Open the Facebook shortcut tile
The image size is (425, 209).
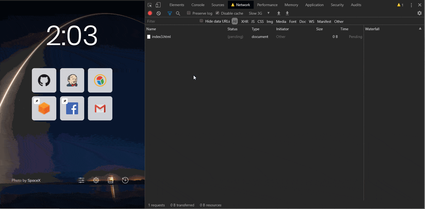point(72,108)
